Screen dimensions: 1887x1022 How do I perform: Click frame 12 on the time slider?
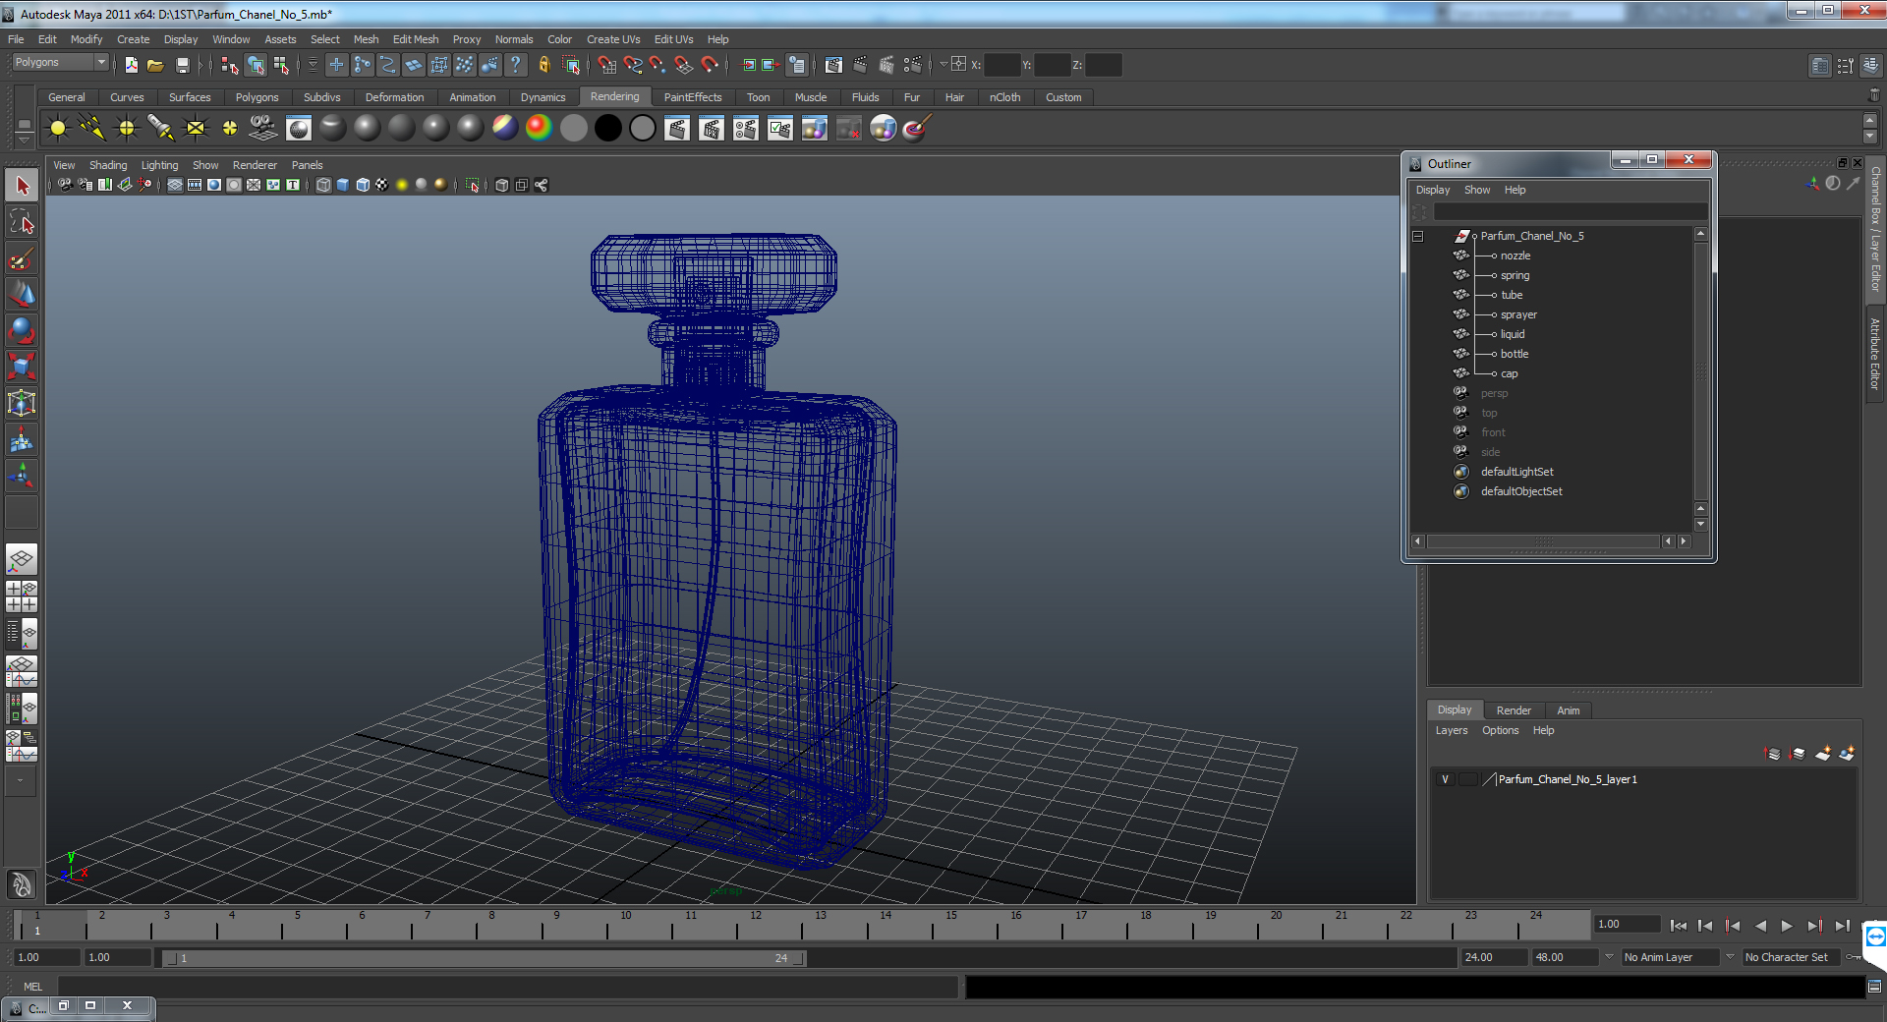pyautogui.click(x=756, y=926)
